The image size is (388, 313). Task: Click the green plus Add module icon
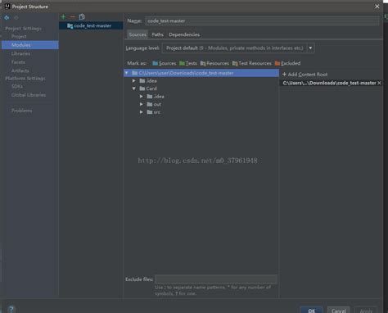click(63, 17)
